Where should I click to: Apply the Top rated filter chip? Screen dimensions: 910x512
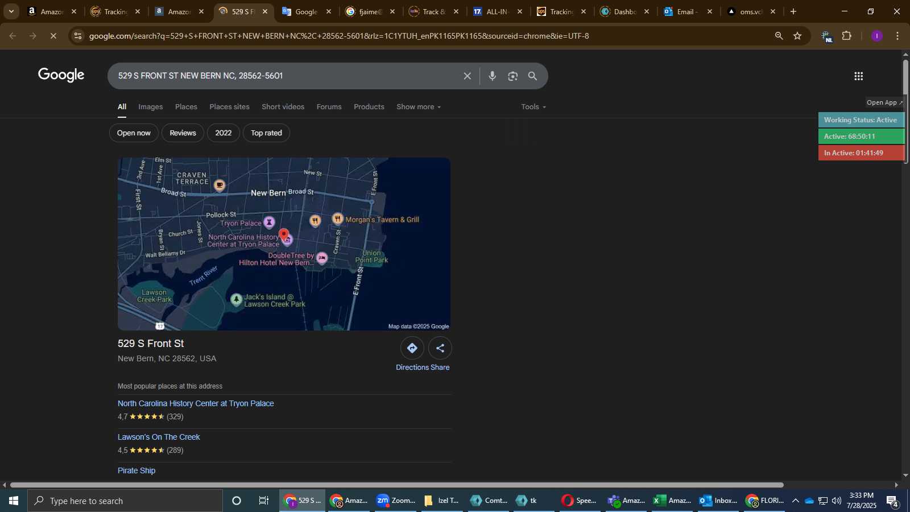266,133
